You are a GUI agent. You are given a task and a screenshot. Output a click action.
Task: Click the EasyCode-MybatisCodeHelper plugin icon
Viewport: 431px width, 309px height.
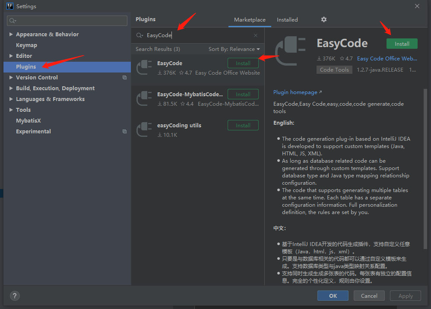point(144,99)
